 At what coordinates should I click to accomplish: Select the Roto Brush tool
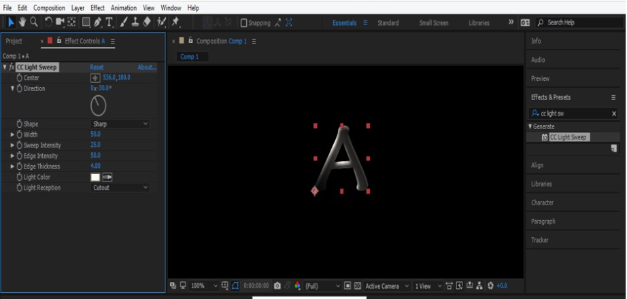tap(161, 22)
